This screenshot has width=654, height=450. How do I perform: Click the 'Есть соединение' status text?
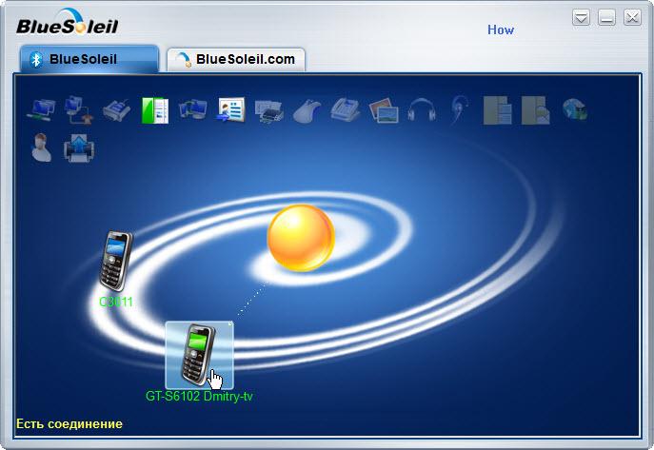pyautogui.click(x=69, y=424)
